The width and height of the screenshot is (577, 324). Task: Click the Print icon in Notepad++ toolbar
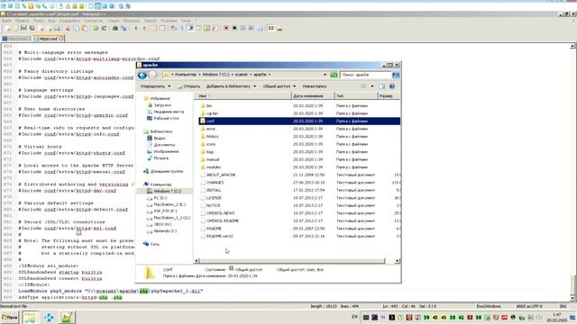click(x=57, y=28)
